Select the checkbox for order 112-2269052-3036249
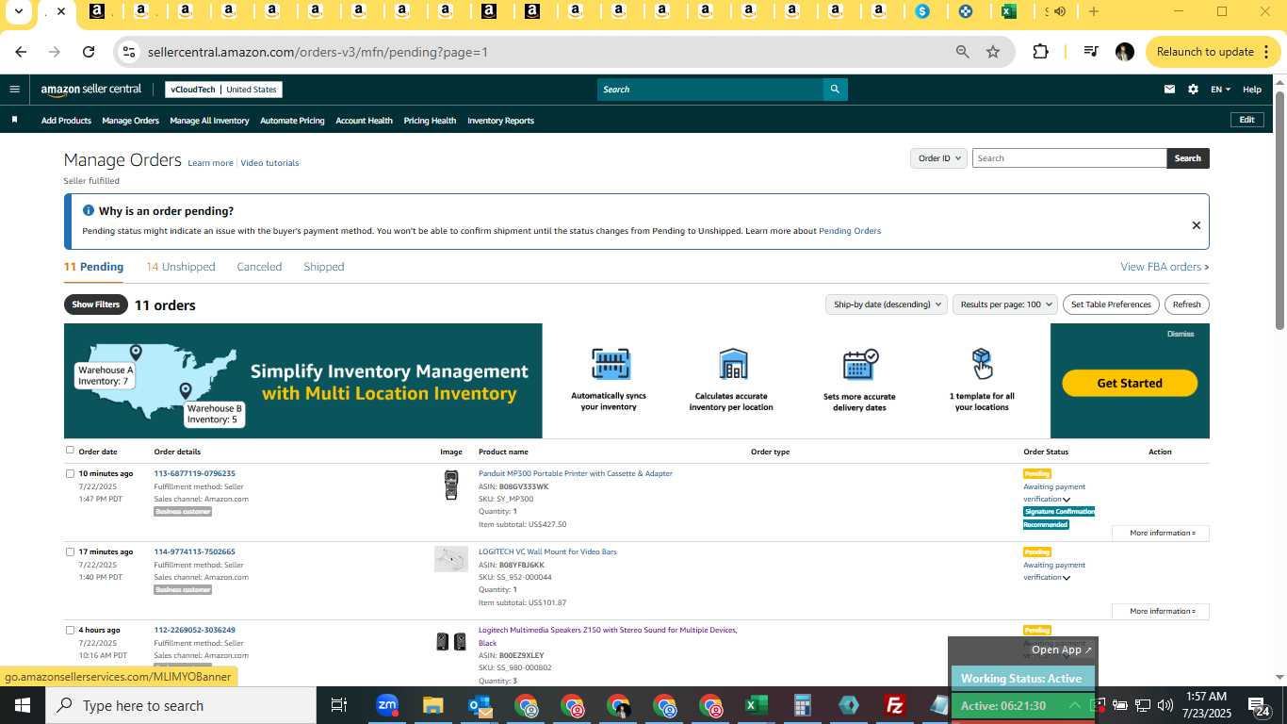 point(70,630)
